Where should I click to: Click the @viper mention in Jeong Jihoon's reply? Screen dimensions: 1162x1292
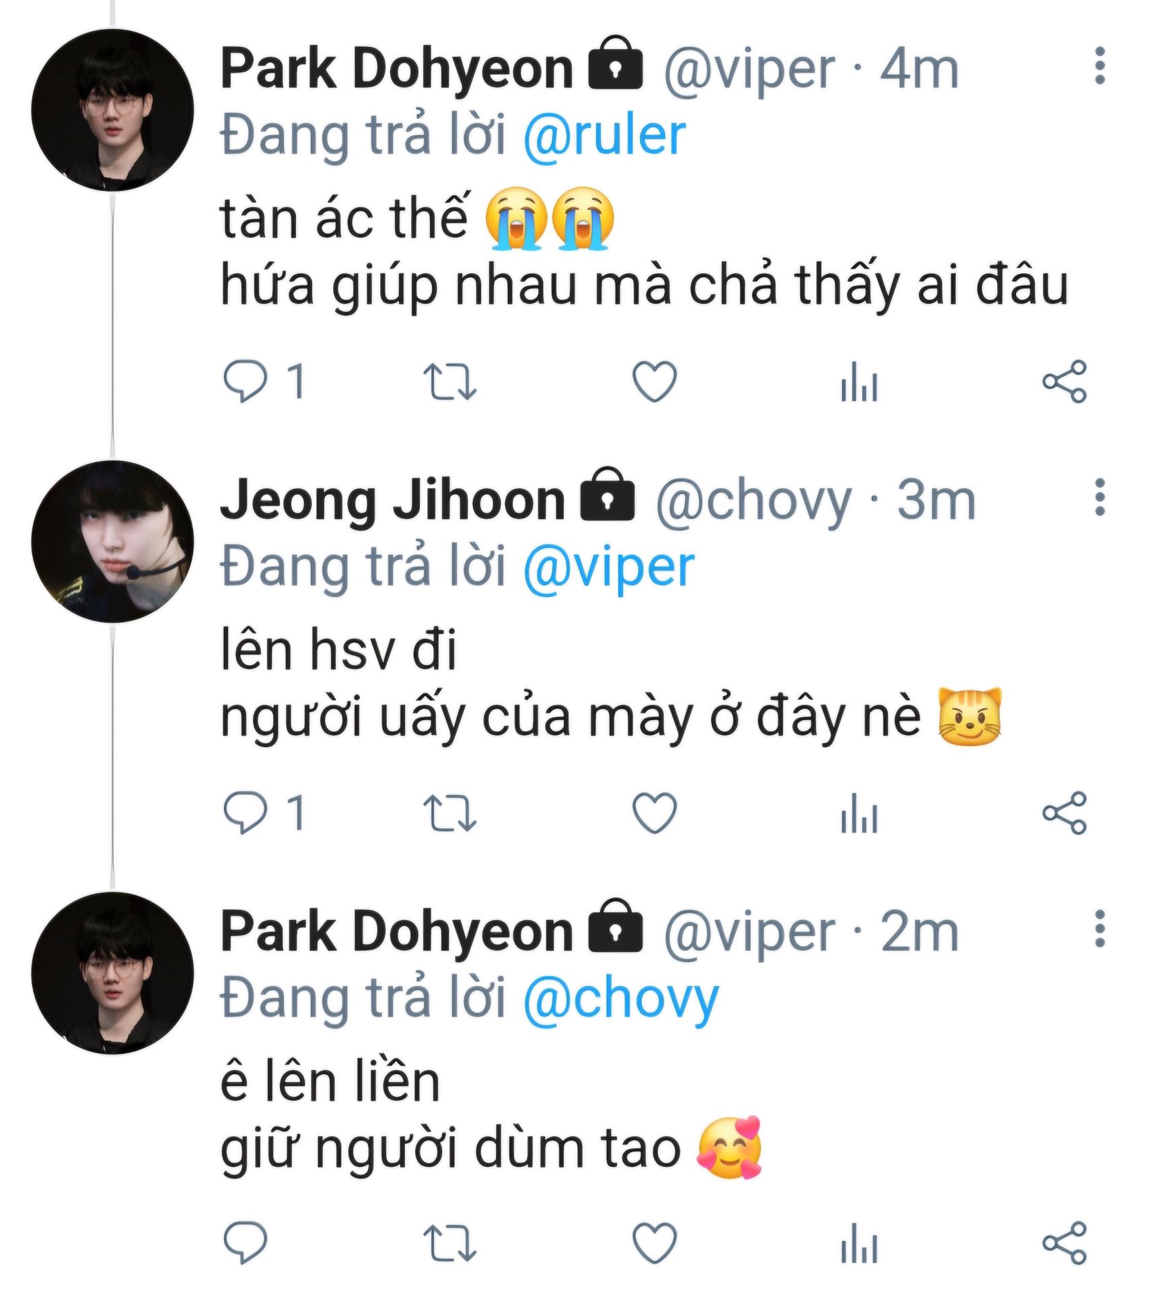coord(608,567)
